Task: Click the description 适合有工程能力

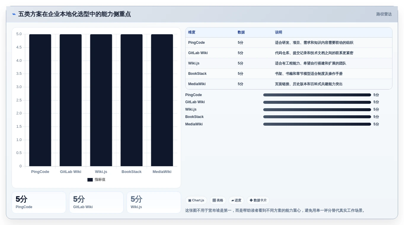Action: pos(311,63)
